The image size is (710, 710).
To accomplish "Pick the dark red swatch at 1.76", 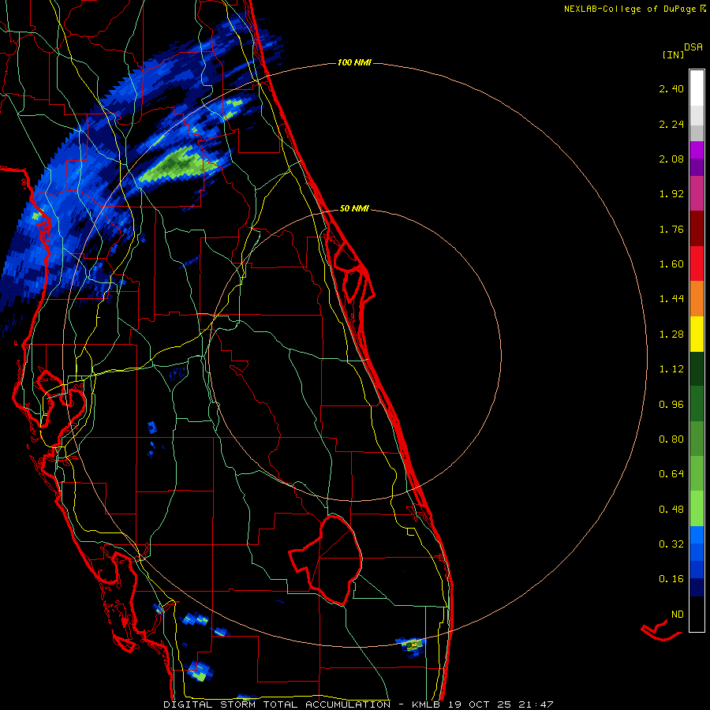I will click(697, 229).
